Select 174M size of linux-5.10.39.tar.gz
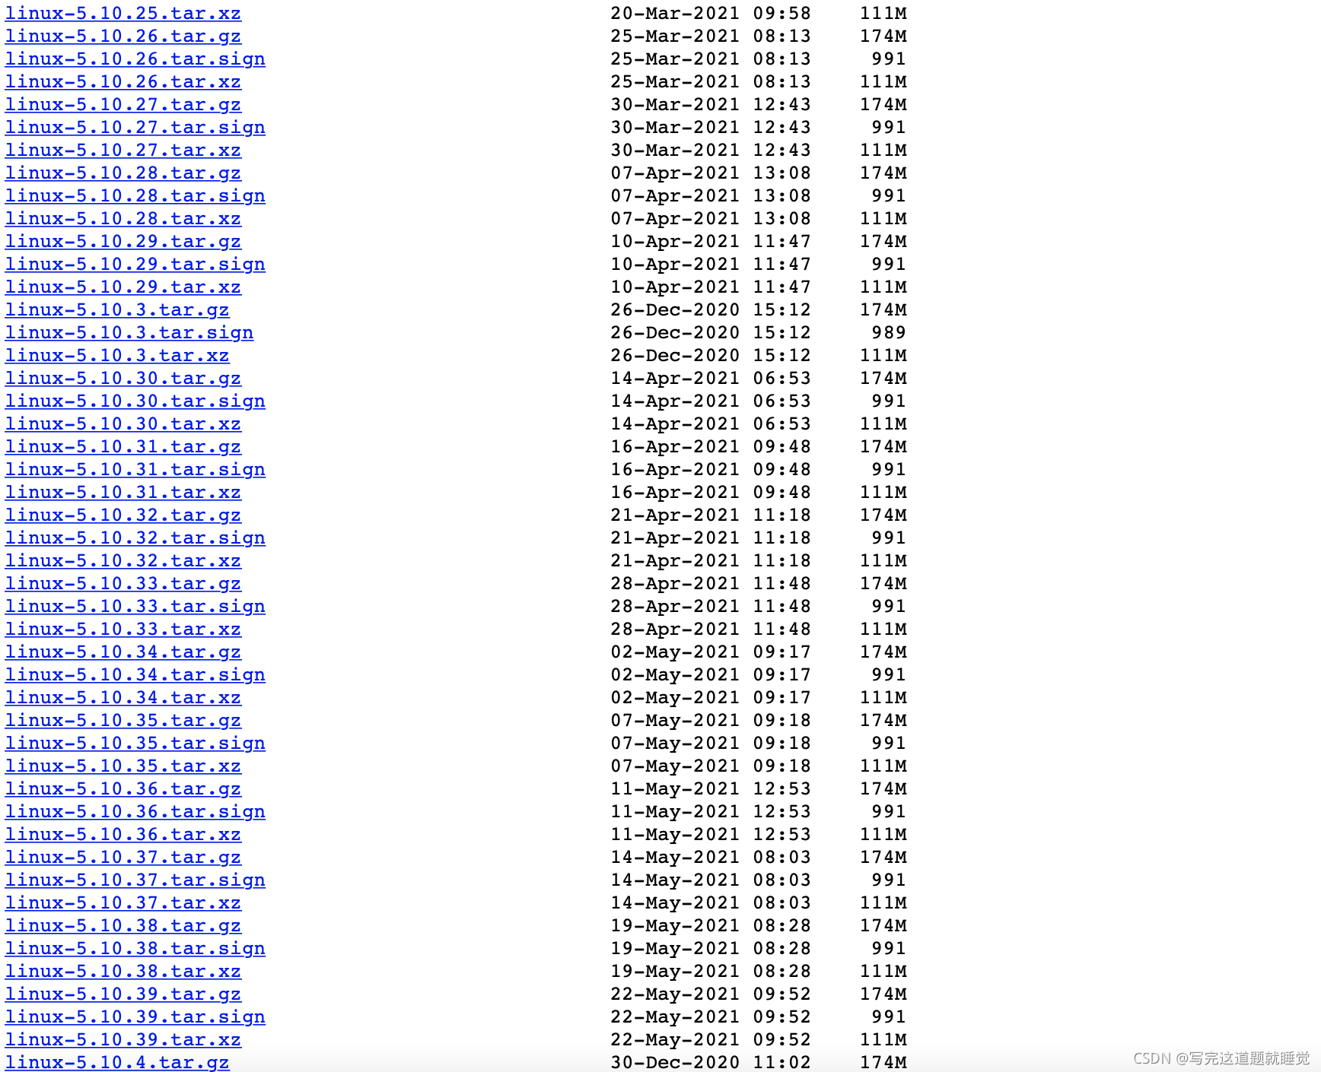1321x1072 pixels. click(x=883, y=994)
